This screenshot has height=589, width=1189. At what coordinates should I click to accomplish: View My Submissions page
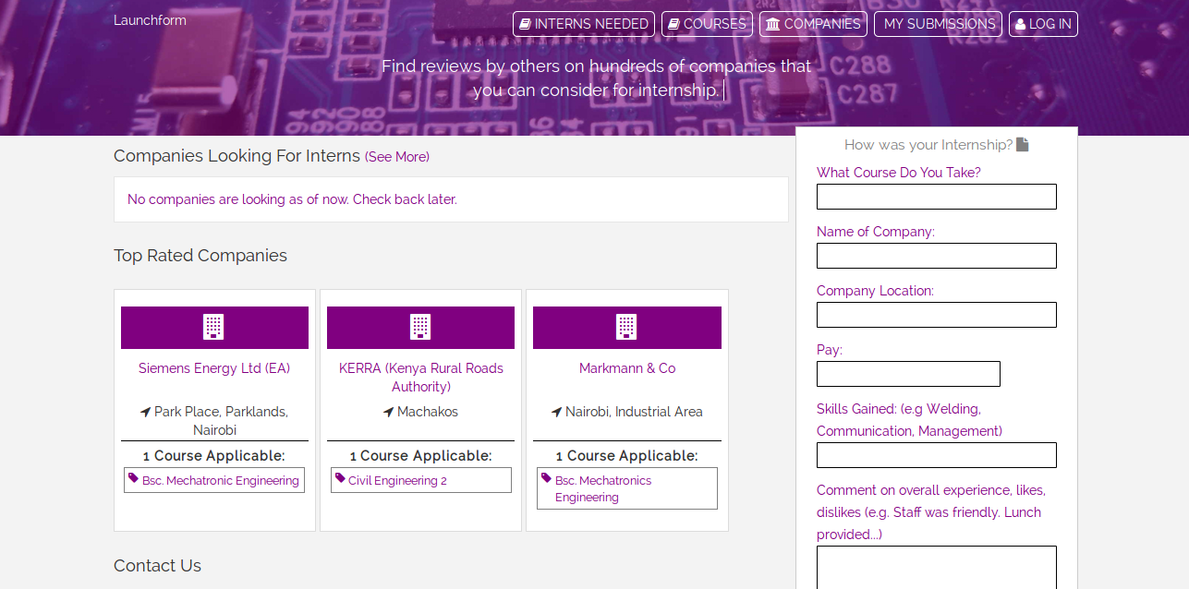click(940, 24)
